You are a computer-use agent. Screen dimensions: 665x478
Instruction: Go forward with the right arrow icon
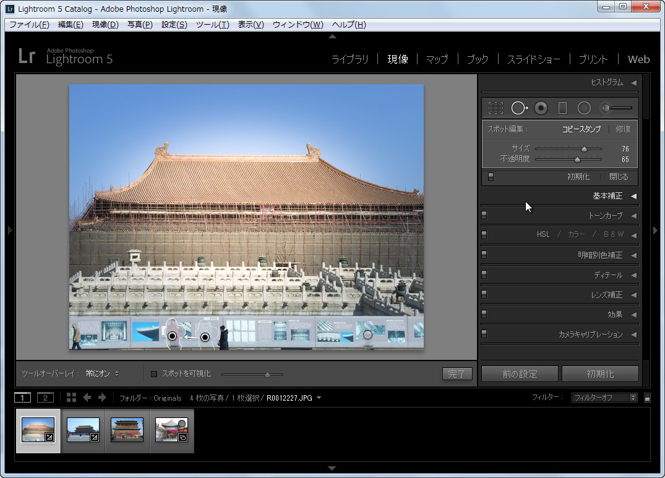coord(102,398)
